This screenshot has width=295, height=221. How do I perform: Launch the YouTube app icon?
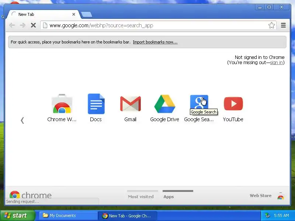pyautogui.click(x=233, y=104)
